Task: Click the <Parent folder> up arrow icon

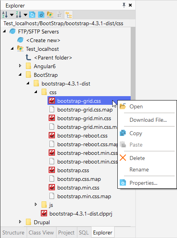Action: (x=28, y=58)
